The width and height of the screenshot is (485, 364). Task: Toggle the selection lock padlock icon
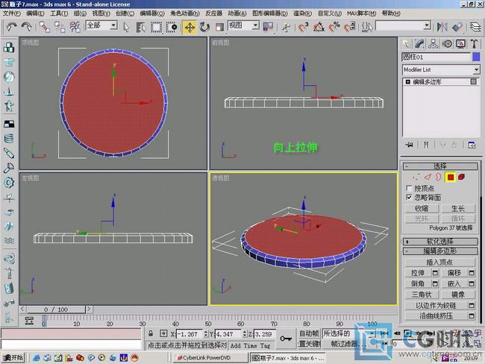151,333
